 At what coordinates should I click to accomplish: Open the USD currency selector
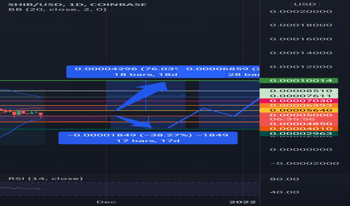coord(305,4)
